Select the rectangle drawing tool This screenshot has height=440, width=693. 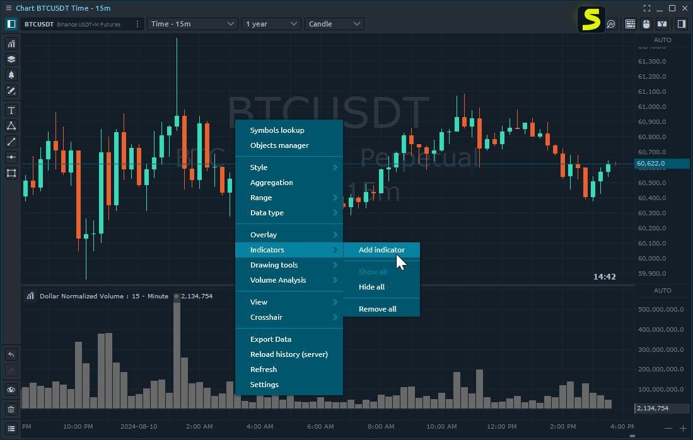coord(11,173)
